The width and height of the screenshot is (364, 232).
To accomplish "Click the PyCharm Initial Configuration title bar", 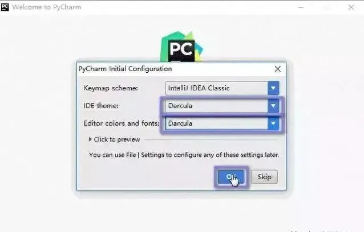I will 176,69.
